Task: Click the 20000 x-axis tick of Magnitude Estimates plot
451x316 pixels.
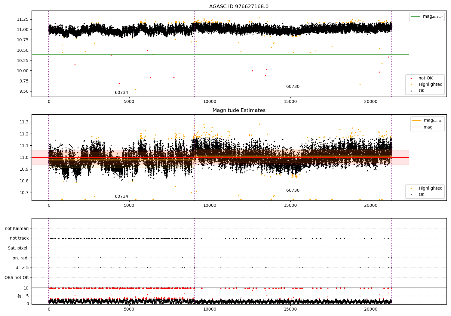Action: point(371,206)
